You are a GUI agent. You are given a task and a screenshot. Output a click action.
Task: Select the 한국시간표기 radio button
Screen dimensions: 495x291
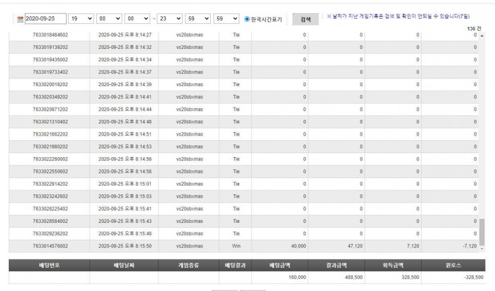[x=247, y=19]
